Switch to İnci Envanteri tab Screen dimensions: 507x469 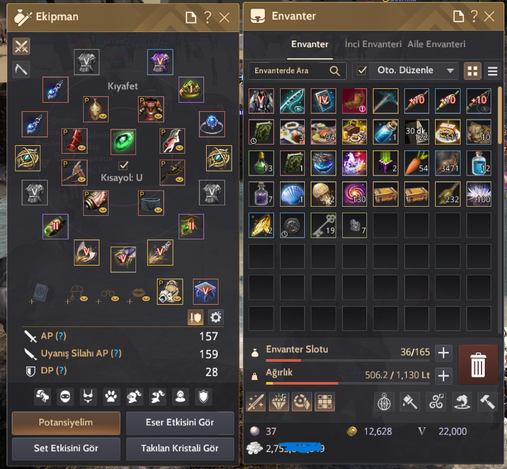pos(373,44)
